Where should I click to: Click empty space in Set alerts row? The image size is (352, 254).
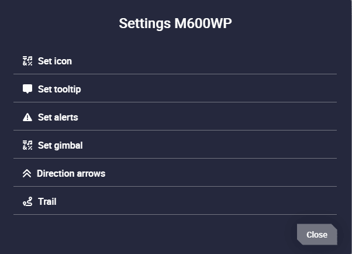202,117
